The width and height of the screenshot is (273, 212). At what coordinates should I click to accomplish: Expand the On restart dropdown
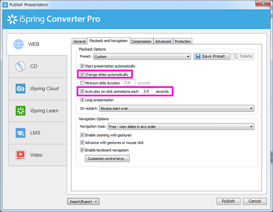177,108
